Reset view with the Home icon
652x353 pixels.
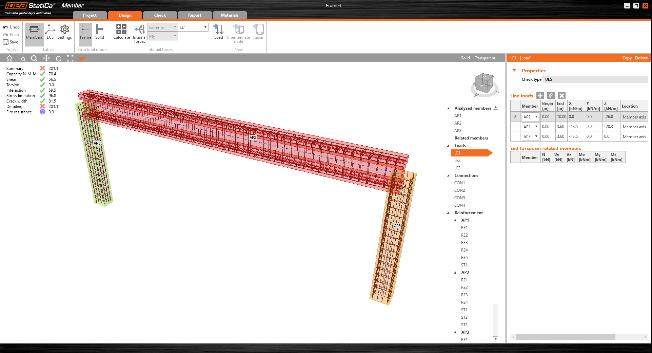click(x=9, y=58)
